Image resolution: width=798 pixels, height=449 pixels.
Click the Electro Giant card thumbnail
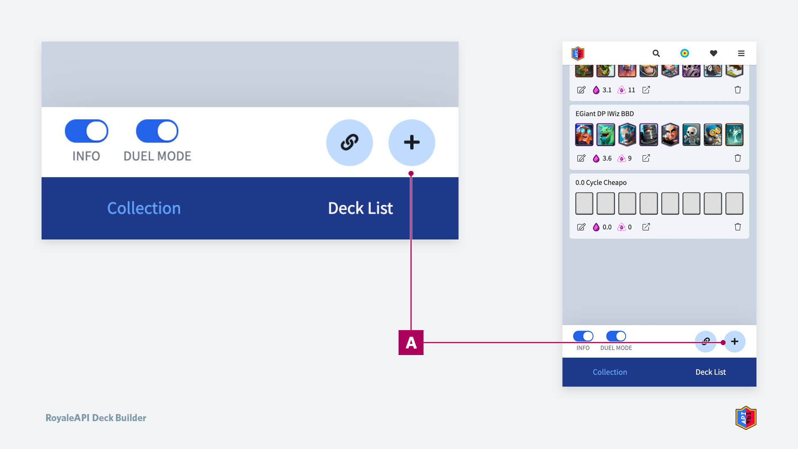[x=584, y=135]
